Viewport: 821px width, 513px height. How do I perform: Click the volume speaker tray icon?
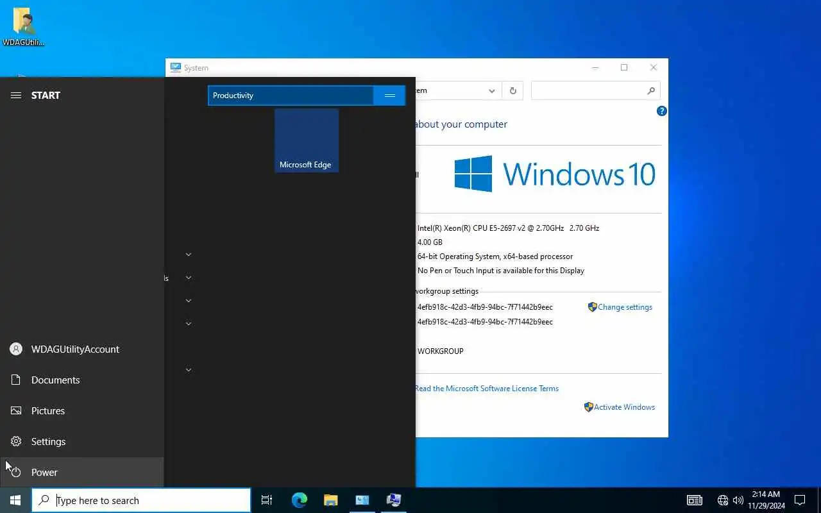coord(738,500)
